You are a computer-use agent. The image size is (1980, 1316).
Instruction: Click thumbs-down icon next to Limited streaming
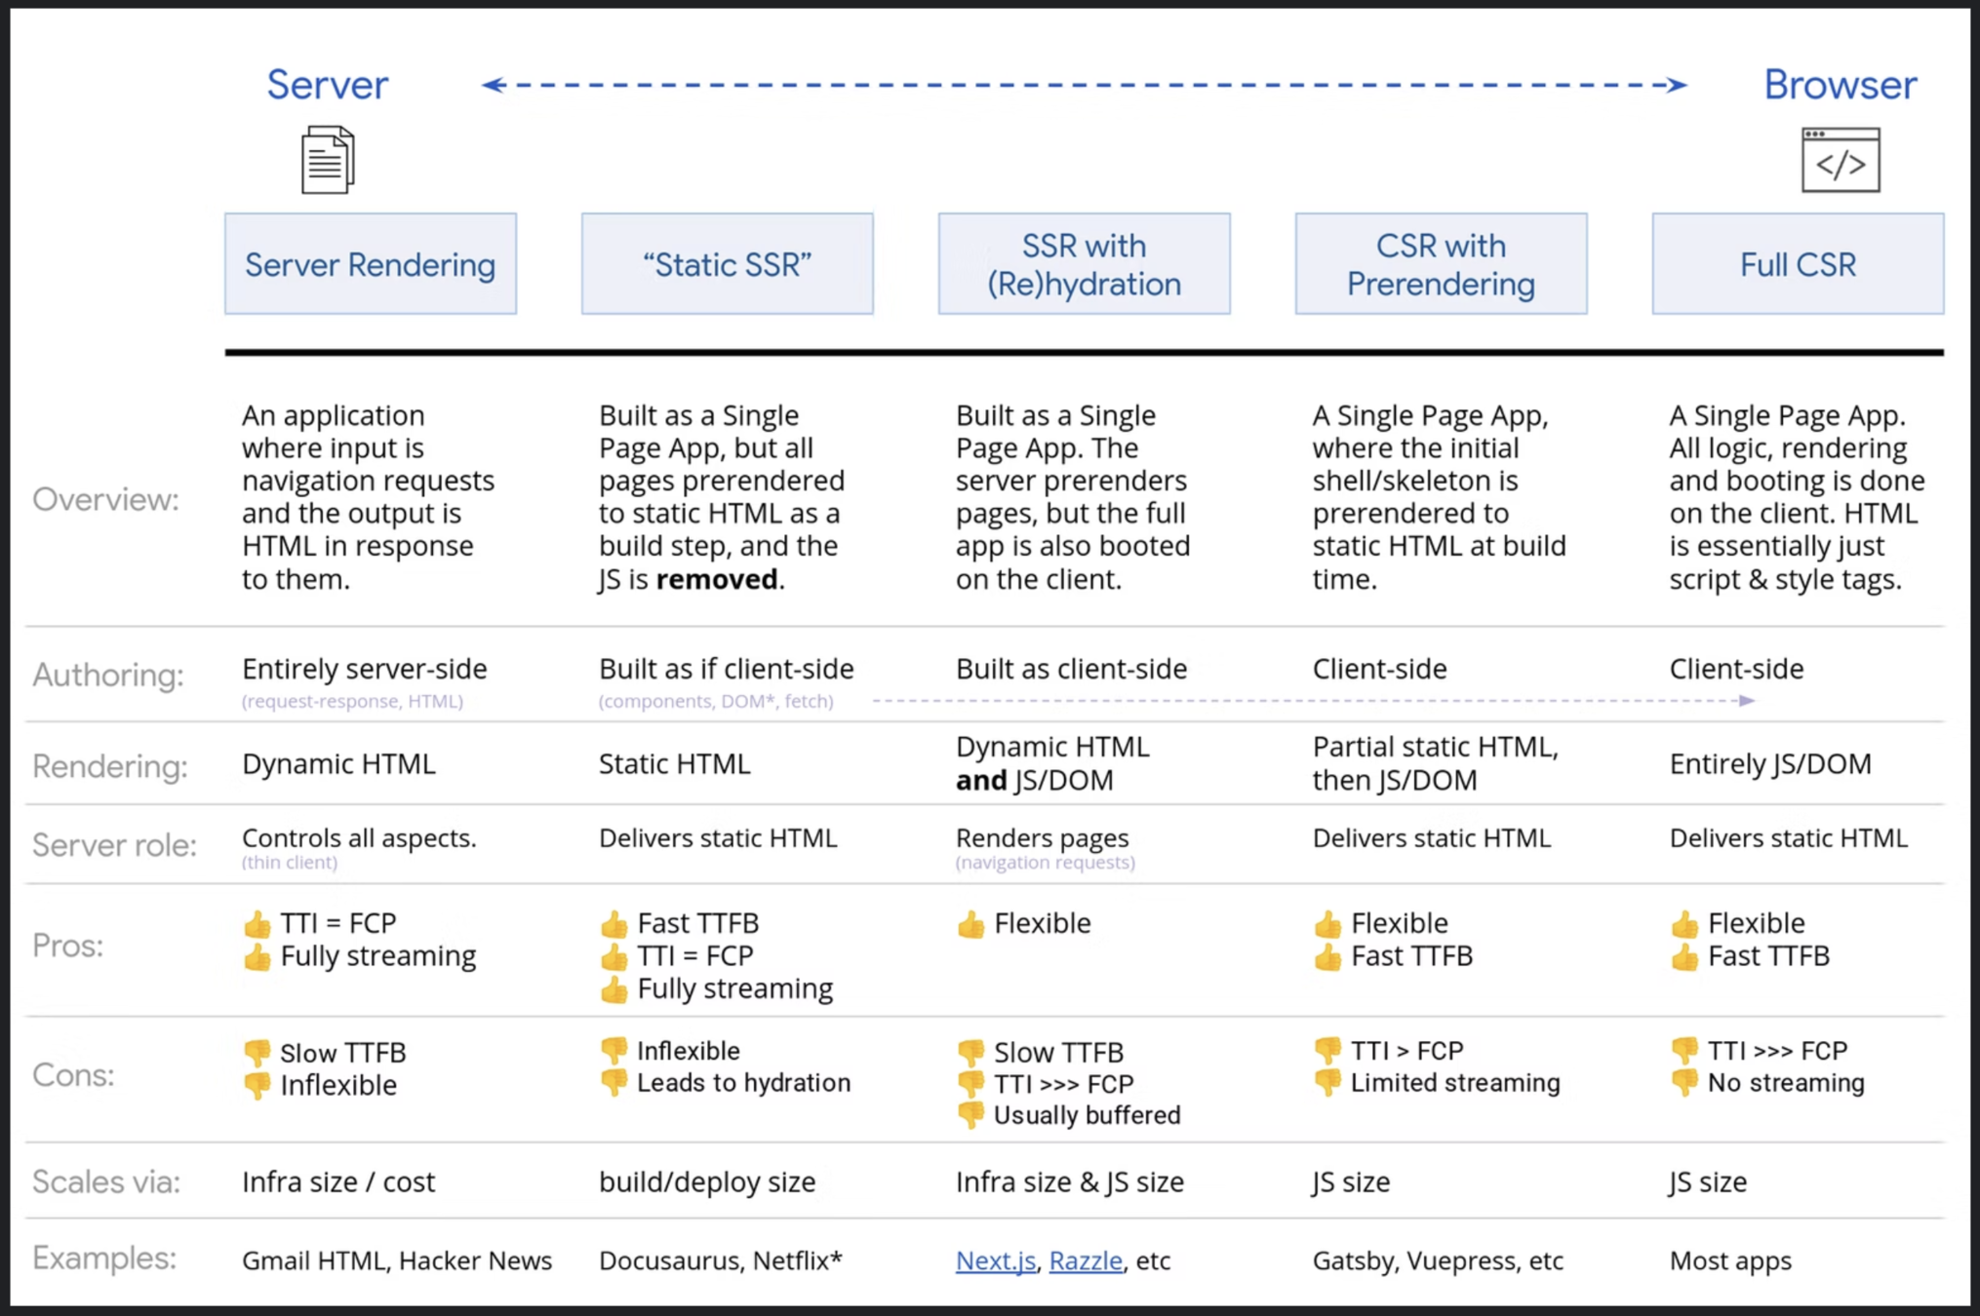1327,1082
